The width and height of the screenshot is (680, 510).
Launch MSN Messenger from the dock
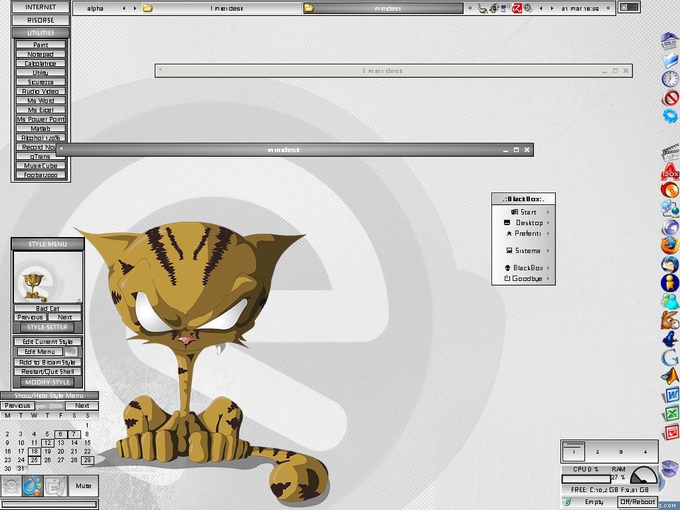tap(670, 301)
